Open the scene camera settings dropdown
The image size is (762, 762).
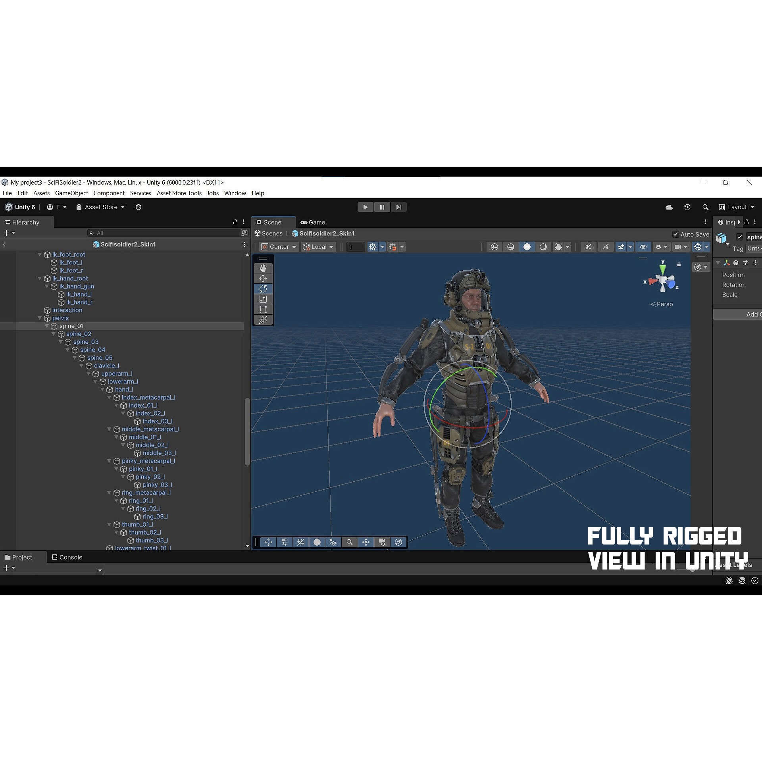coord(681,247)
